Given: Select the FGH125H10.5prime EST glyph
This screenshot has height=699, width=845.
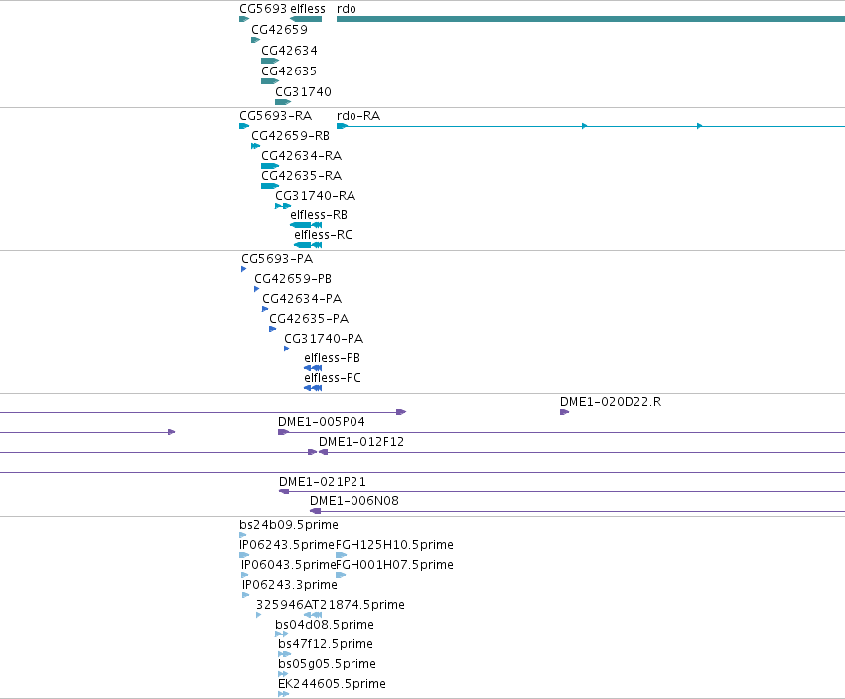Looking at the screenshot, I should (342, 555).
